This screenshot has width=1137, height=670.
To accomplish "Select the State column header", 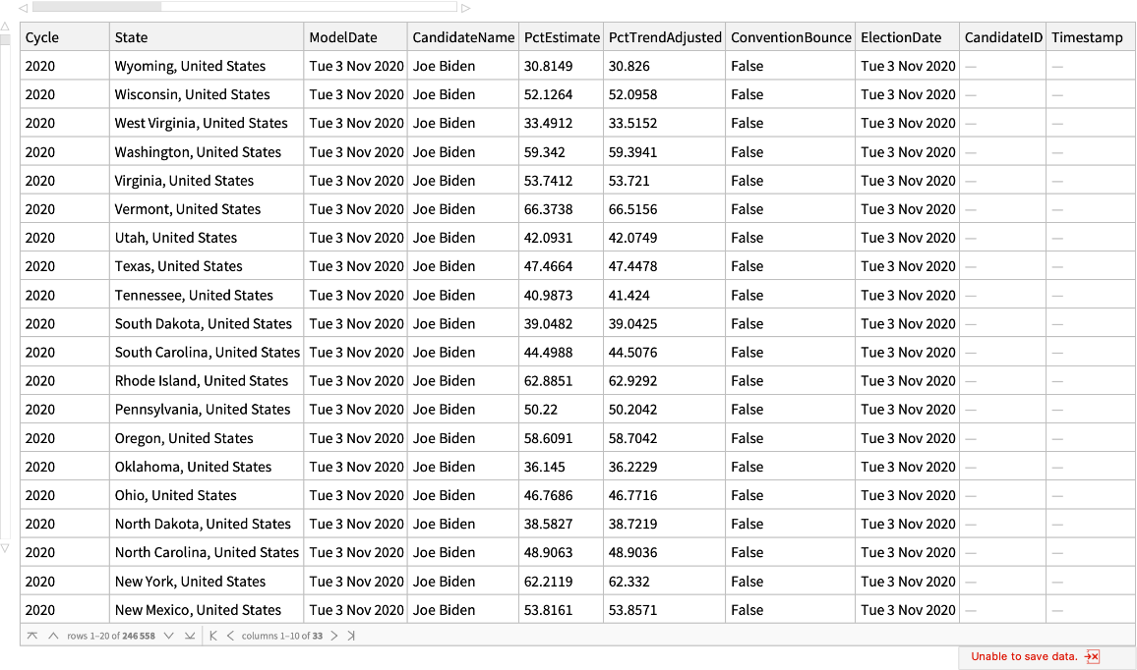I will point(207,37).
